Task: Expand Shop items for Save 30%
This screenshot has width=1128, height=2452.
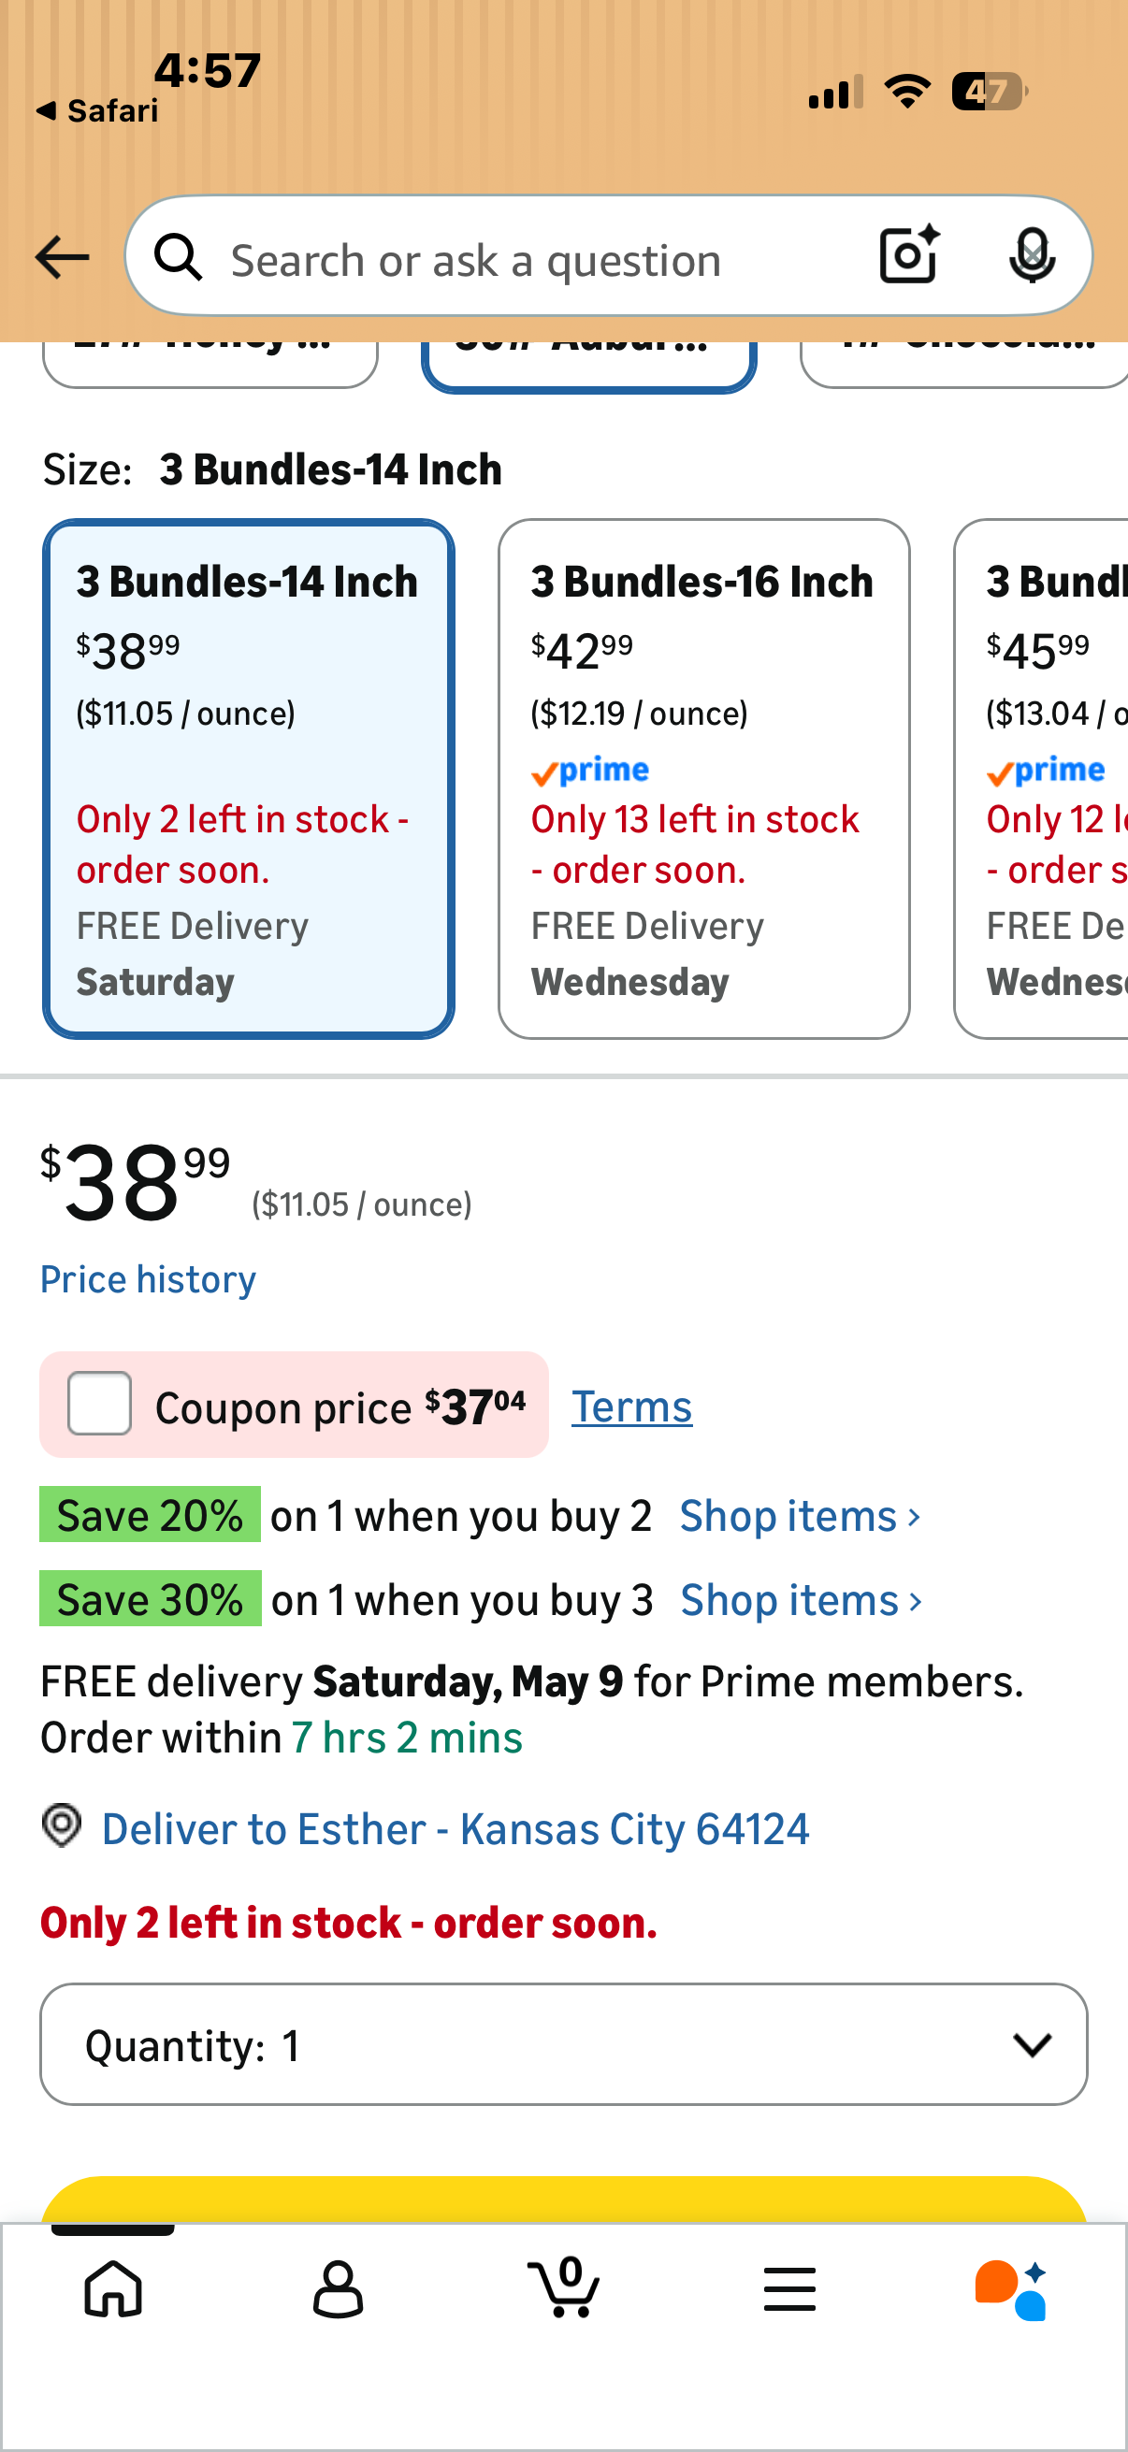Action: 801,1600
